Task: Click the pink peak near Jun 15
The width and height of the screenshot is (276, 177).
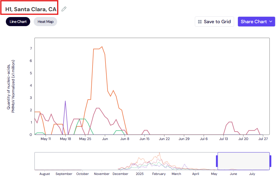Action: pyautogui.click(x=146, y=130)
